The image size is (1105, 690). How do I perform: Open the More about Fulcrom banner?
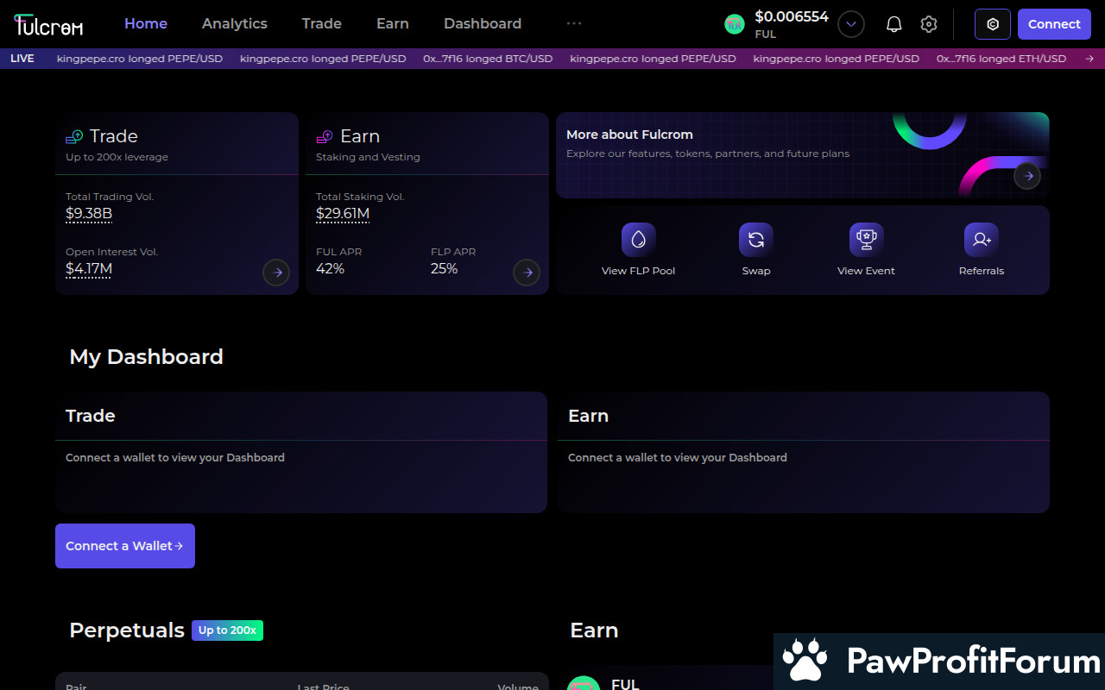tap(1026, 176)
